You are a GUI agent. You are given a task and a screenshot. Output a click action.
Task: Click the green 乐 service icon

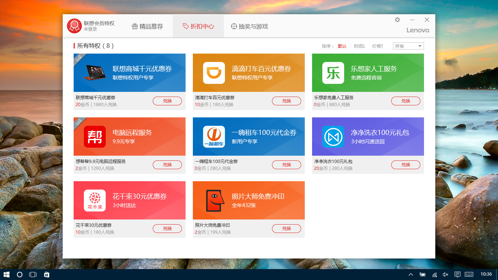click(x=333, y=73)
